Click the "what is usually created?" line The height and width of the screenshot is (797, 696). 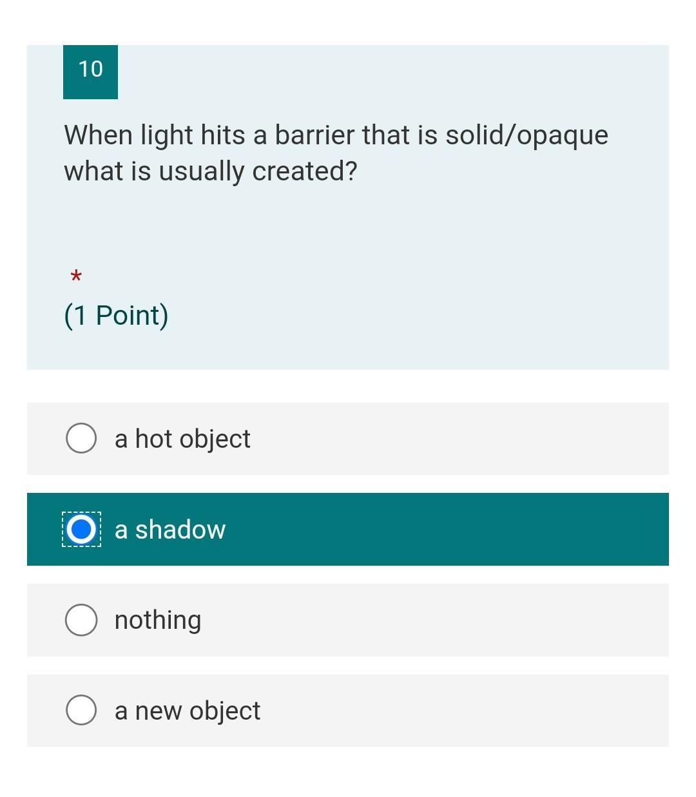[x=211, y=171]
